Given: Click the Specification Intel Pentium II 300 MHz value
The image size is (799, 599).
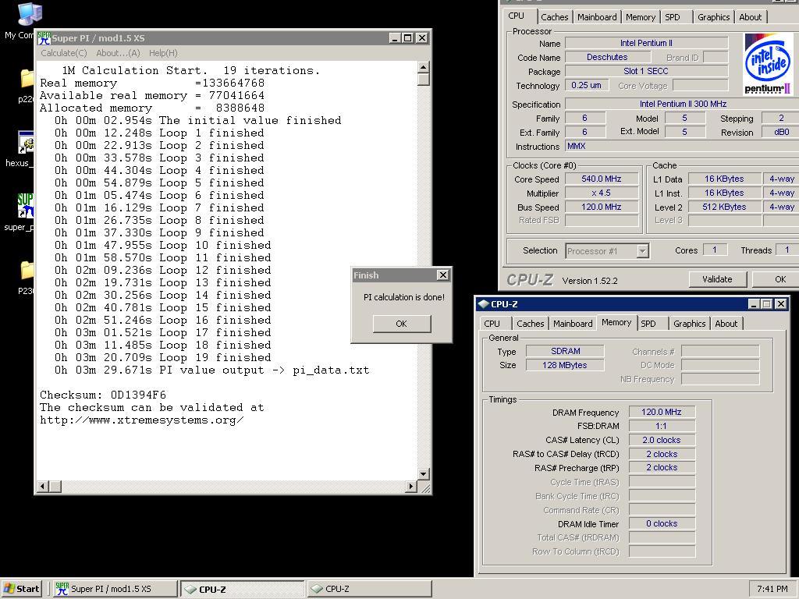Looking at the screenshot, I should [x=683, y=104].
